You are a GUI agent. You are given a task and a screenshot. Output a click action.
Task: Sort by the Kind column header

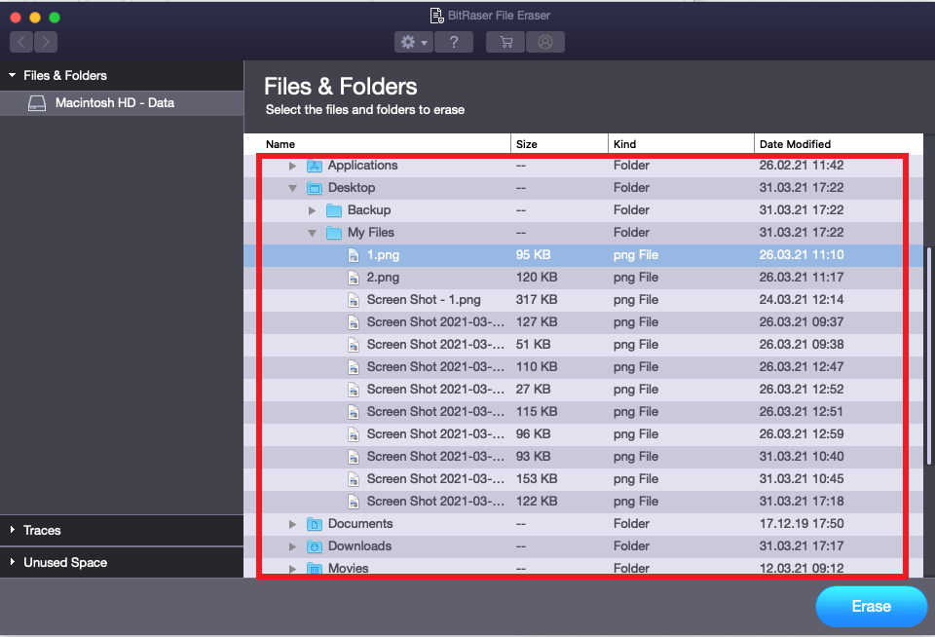(681, 144)
